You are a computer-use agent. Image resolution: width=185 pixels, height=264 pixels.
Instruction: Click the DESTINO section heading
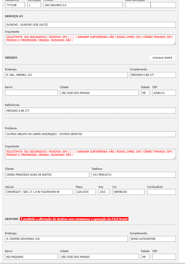pos(12,219)
